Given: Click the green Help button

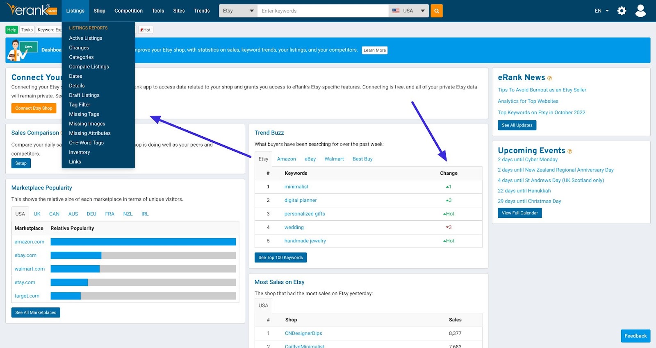Looking at the screenshot, I should point(12,30).
